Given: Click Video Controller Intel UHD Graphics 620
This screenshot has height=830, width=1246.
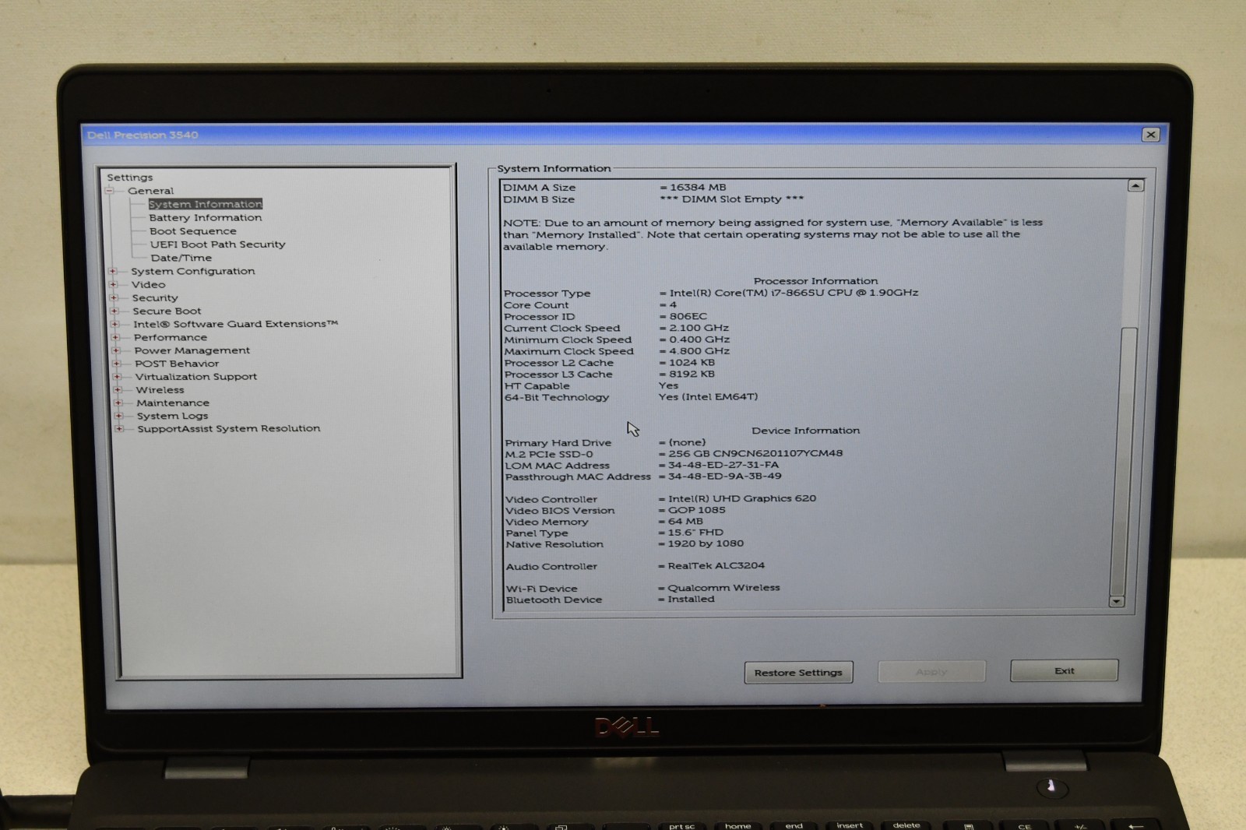Looking at the screenshot, I should coord(742,498).
